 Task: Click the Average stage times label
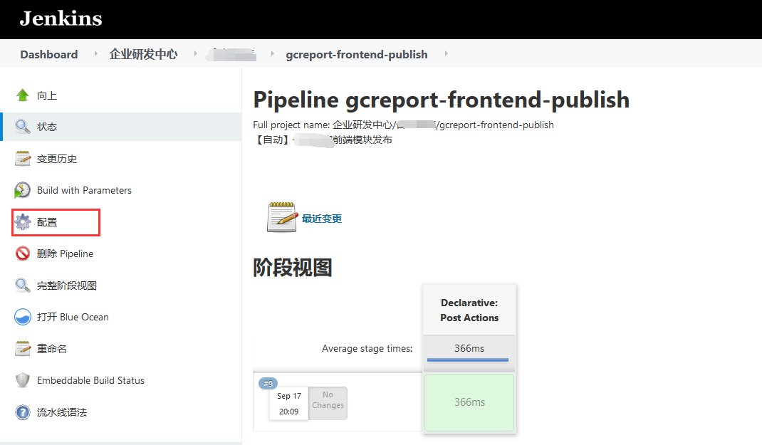(367, 348)
